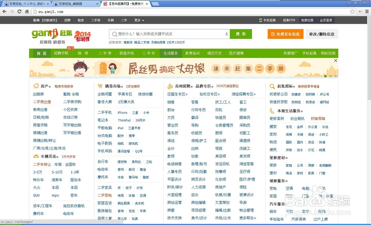The image size is (371, 225).
Task: Close the banner advertisement
Action: point(335,61)
